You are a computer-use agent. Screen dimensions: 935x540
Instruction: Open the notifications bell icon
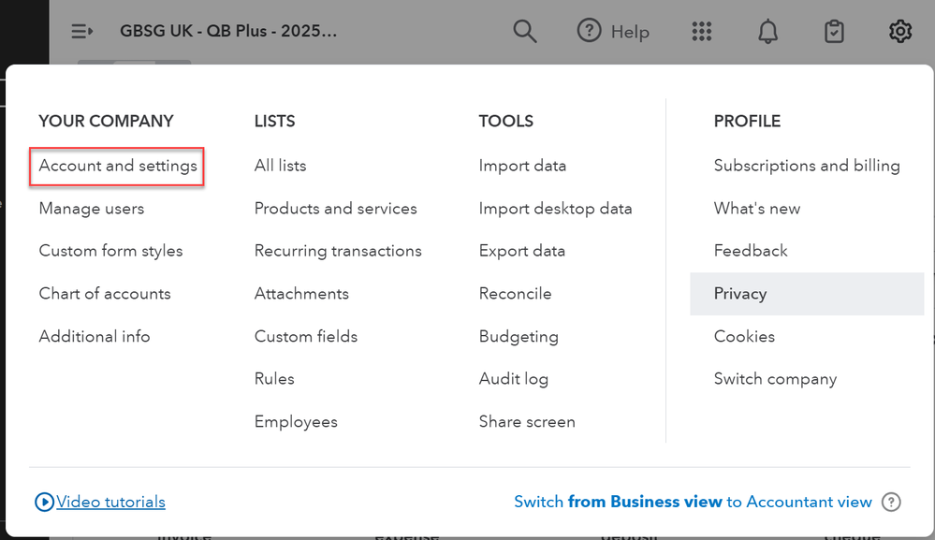tap(768, 31)
